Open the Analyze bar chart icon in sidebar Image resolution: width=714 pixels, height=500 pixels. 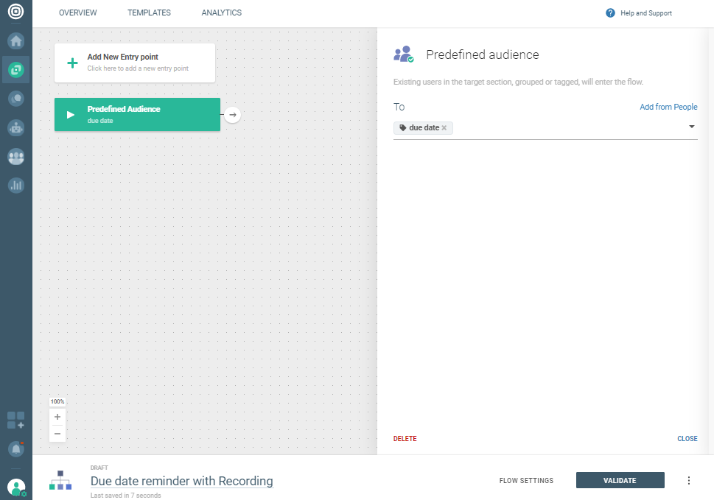16,185
